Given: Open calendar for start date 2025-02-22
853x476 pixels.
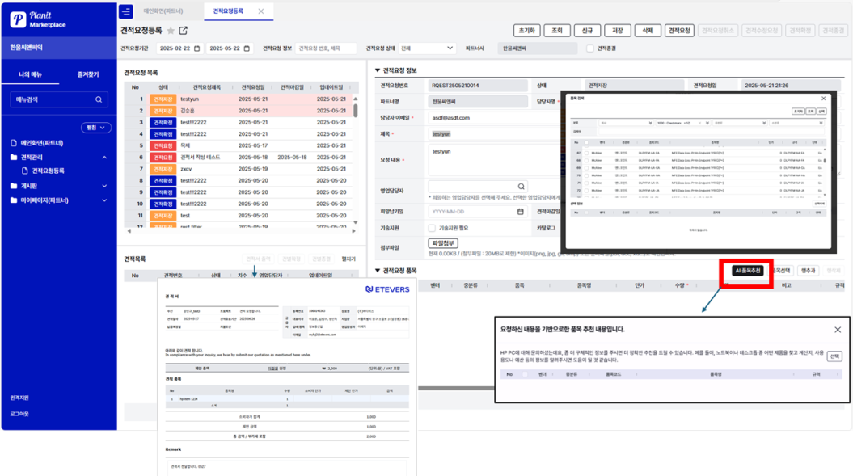Looking at the screenshot, I should [197, 48].
